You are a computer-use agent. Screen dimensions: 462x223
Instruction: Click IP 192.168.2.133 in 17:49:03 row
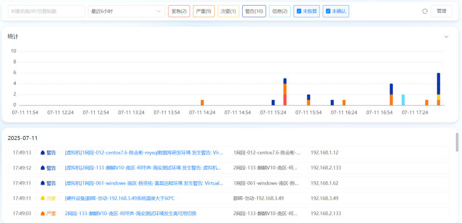326,214
